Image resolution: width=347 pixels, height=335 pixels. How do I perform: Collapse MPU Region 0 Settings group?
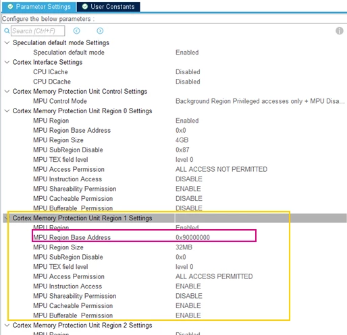pos(7,111)
